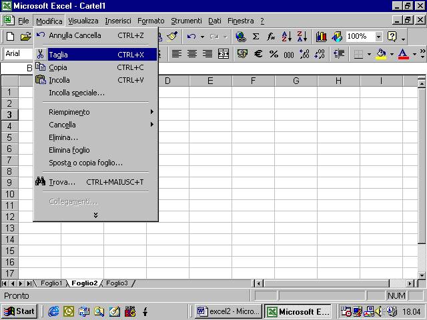Viewport: 427px width, 320px height.
Task: Click the volume speaker tray icon
Action: pos(378,311)
